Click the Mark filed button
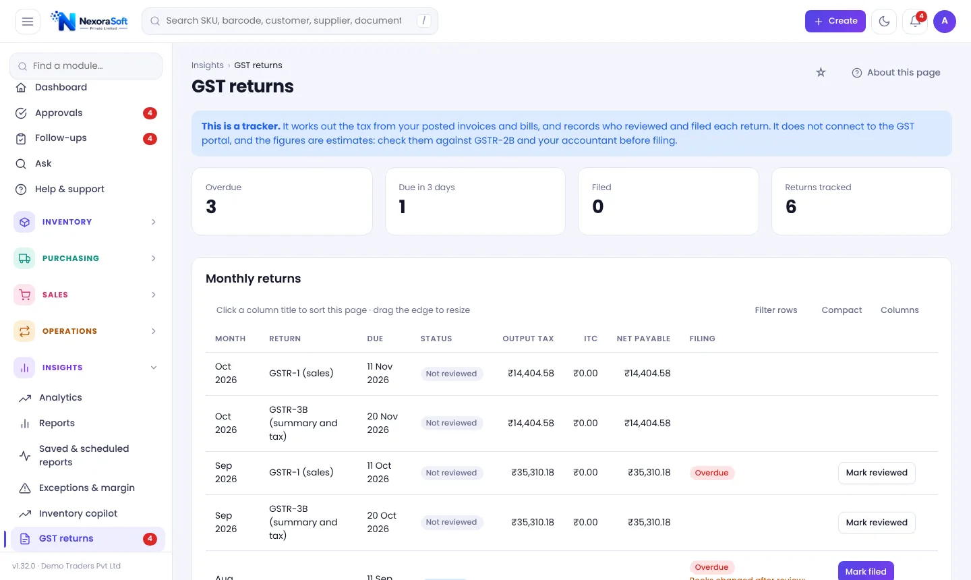 (866, 571)
